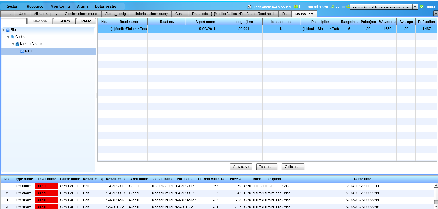Click the RTU device icon in tree
The height and width of the screenshot is (209, 438).
(x=22, y=51)
